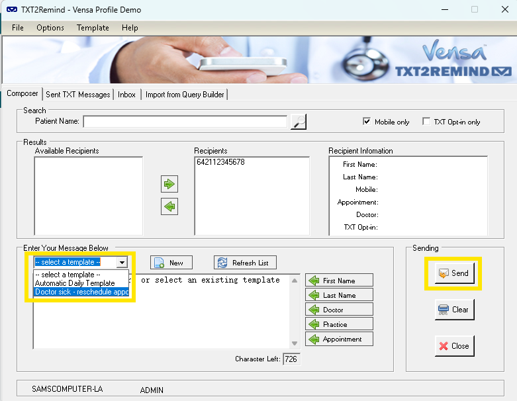Remove recipient with the left green arrow
This screenshot has width=517, height=401.
[x=169, y=206]
